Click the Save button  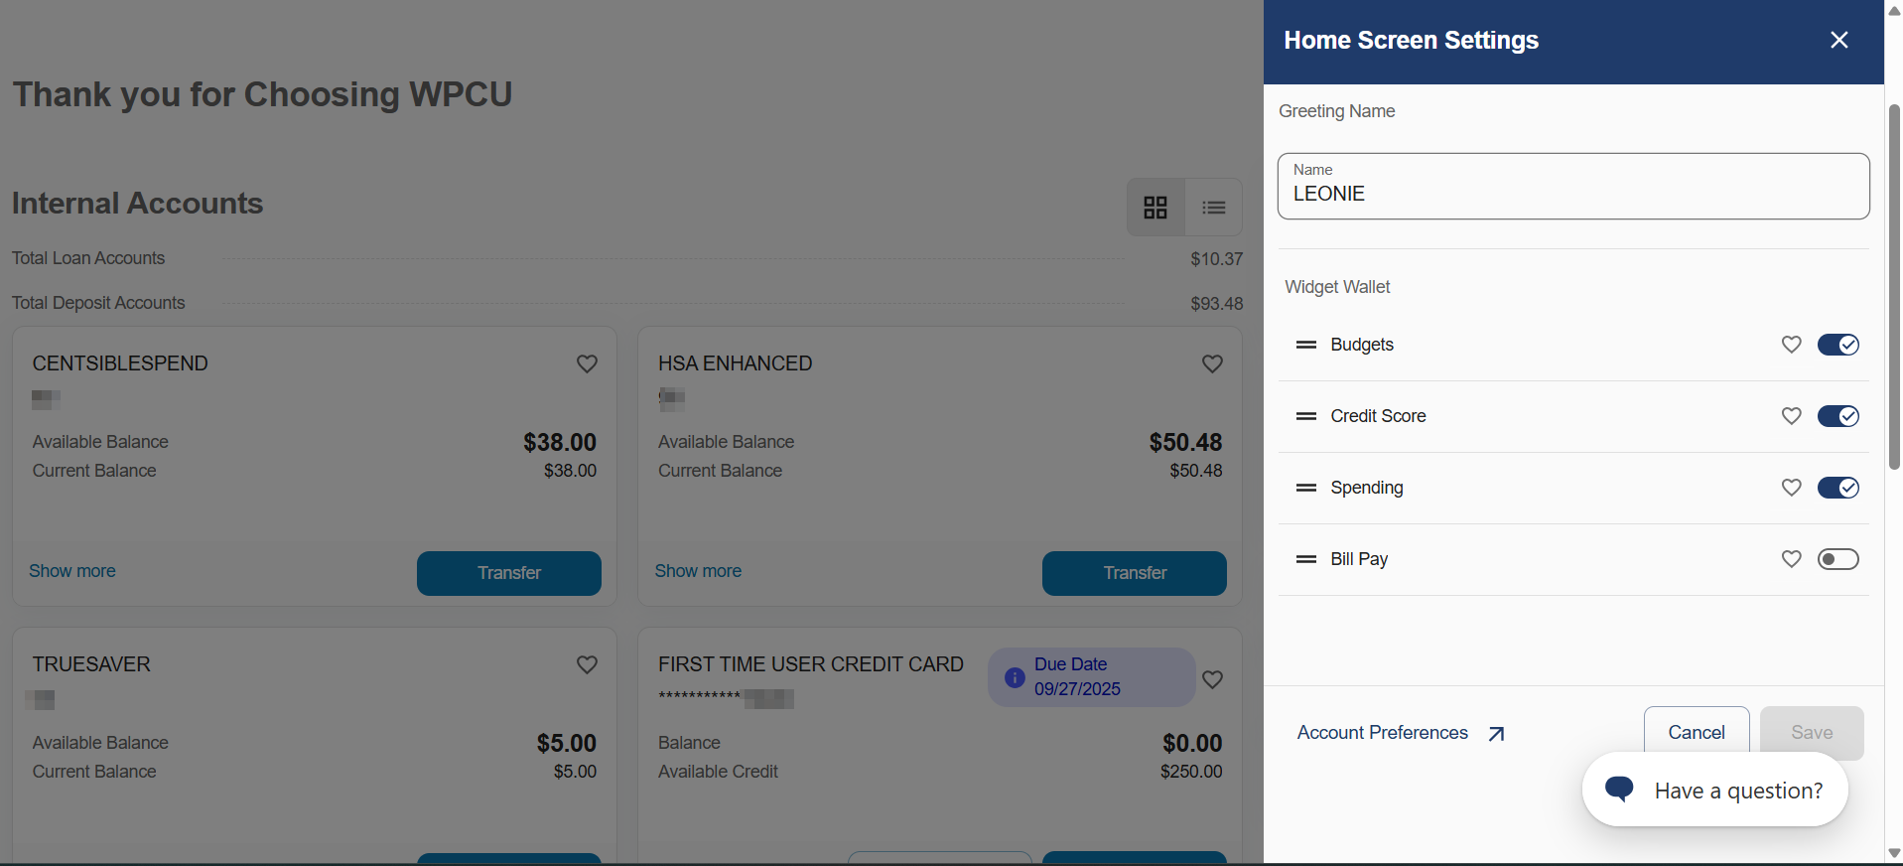point(1811,733)
